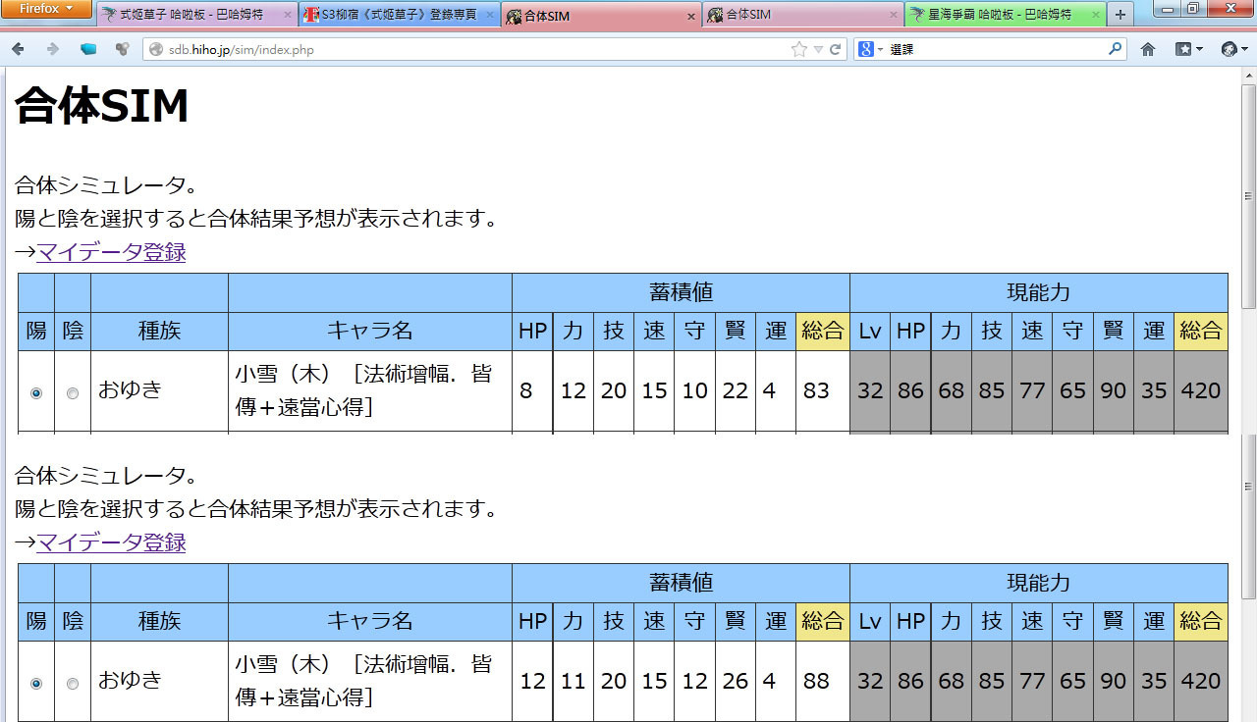This screenshot has height=722, width=1257.
Task: Click the 総合 value 88 cell
Action: (823, 682)
